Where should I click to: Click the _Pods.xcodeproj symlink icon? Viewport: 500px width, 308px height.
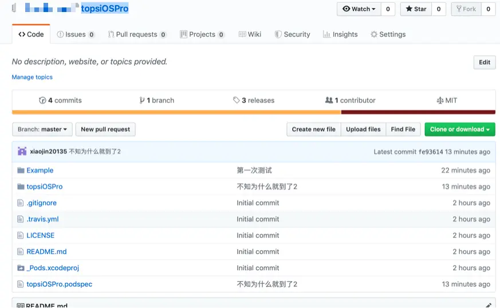coord(21,268)
